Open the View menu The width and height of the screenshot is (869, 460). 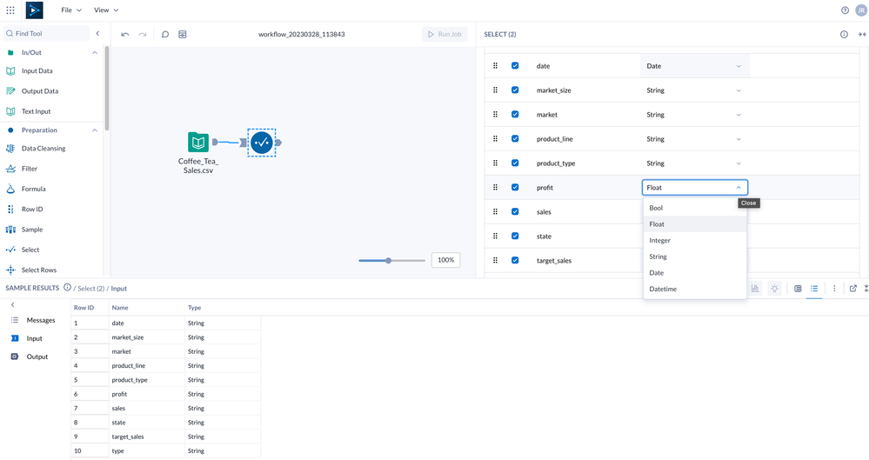(x=106, y=10)
